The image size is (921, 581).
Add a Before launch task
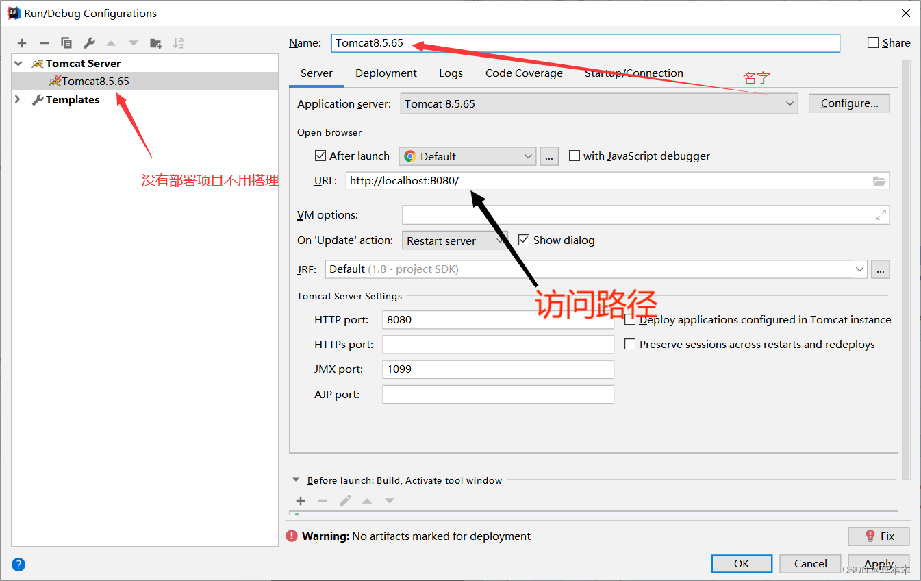tap(300, 501)
